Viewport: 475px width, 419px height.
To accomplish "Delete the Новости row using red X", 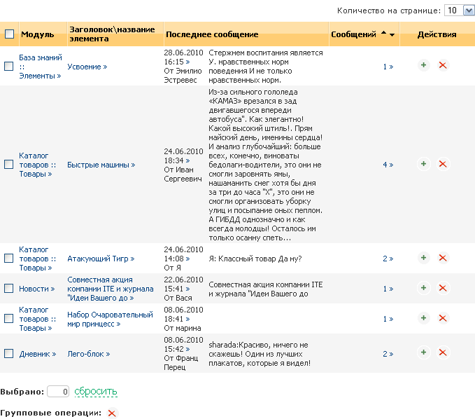I will (x=442, y=288).
